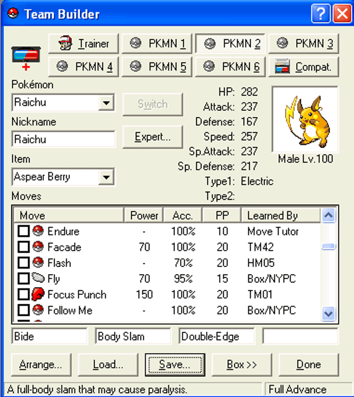The height and width of the screenshot is (397, 354).
Task: Click the Bide move slot field
Action: (x=49, y=337)
